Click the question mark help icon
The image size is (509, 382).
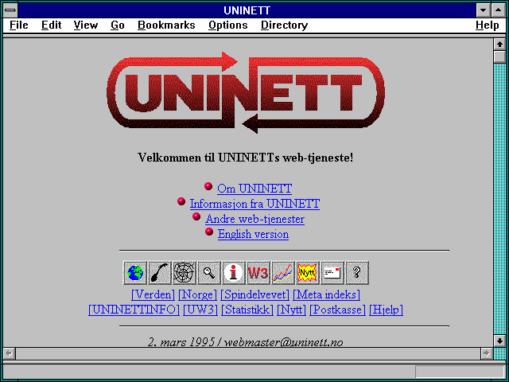point(357,272)
